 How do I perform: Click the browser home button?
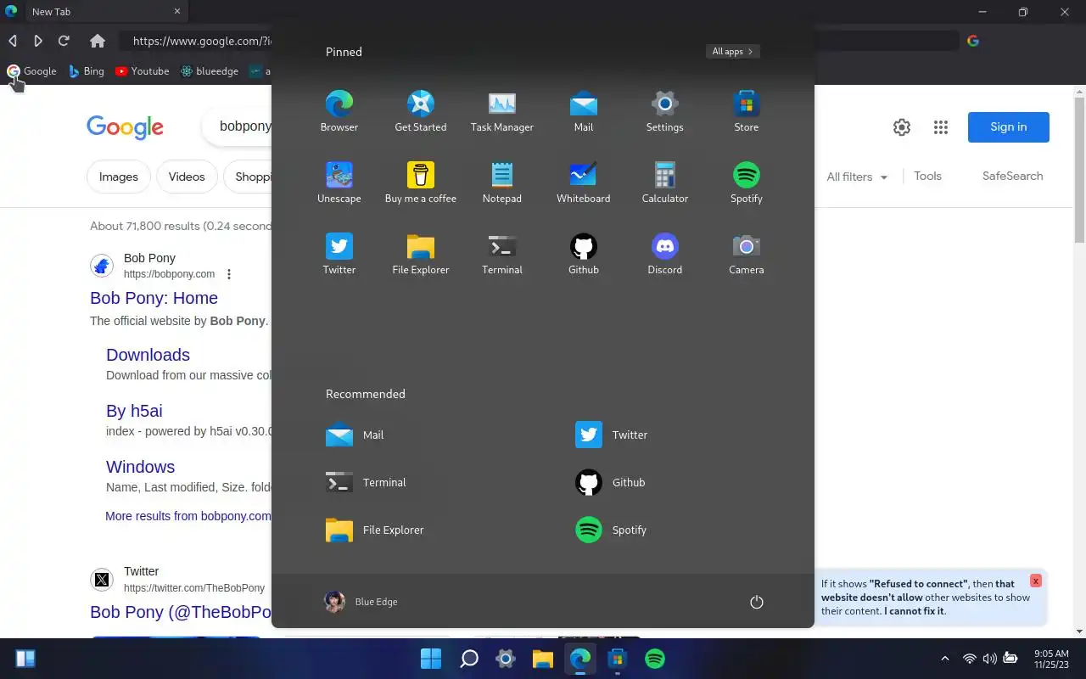(x=98, y=41)
